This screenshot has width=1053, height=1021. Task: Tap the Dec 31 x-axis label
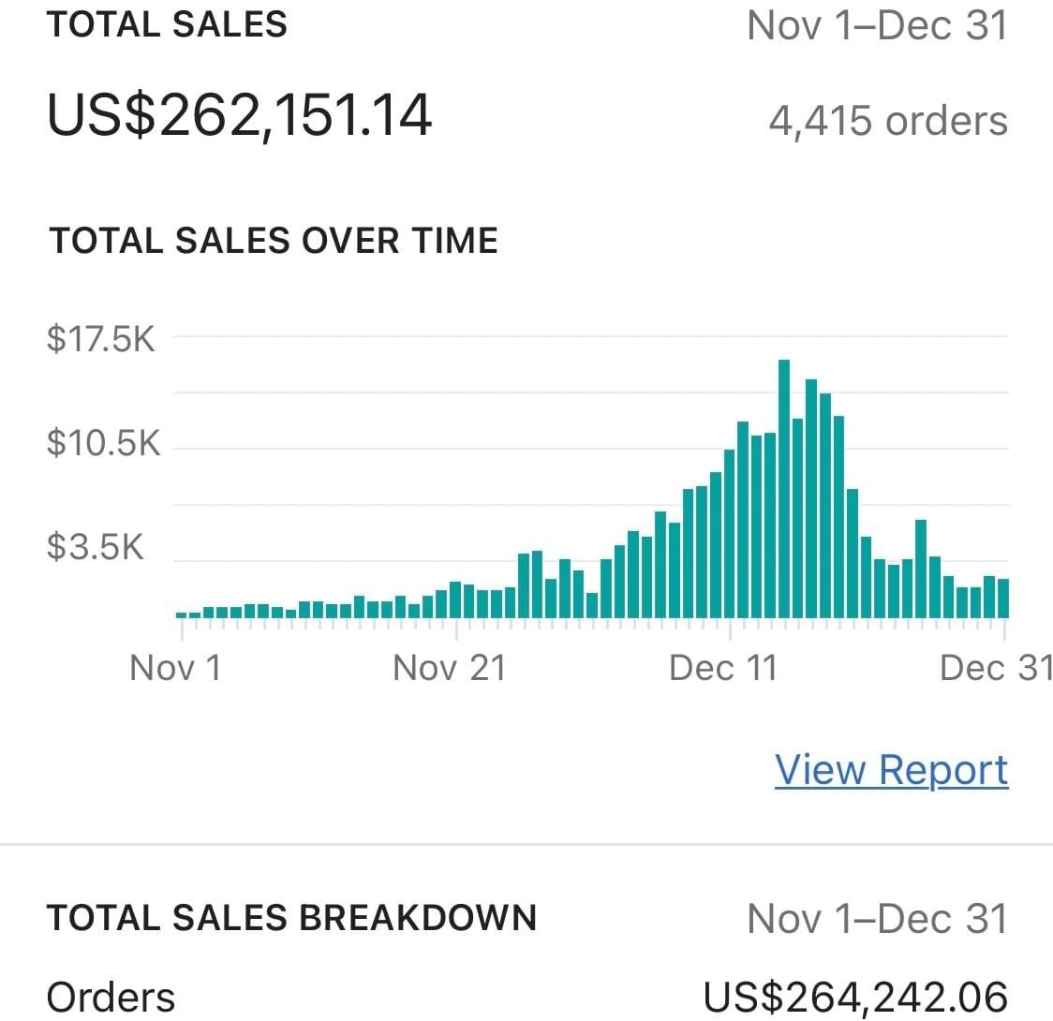point(995,669)
